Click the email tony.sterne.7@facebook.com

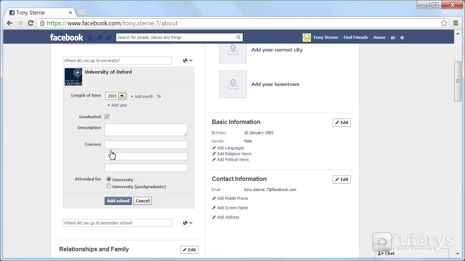270,190
